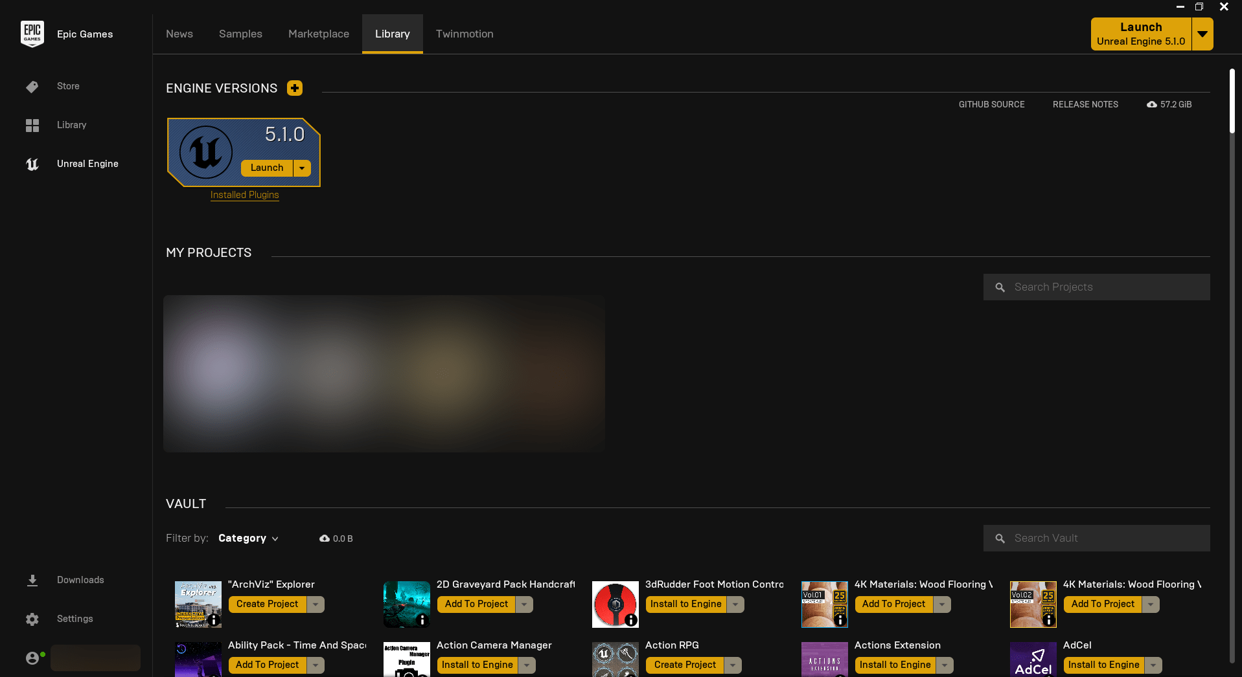Click the Vault 0.0 B cloud icon
This screenshot has width=1242, height=677.
(325, 538)
